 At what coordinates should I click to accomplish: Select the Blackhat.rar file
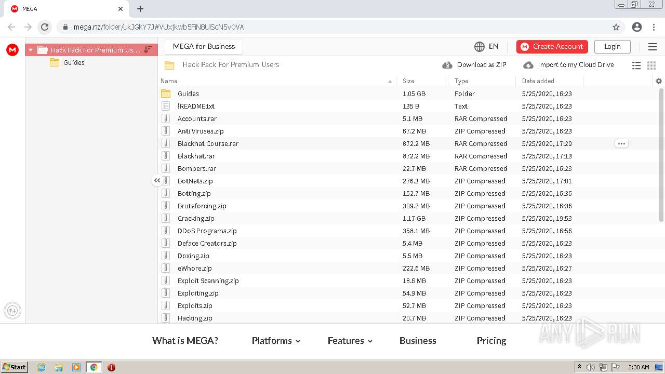pyautogui.click(x=196, y=156)
